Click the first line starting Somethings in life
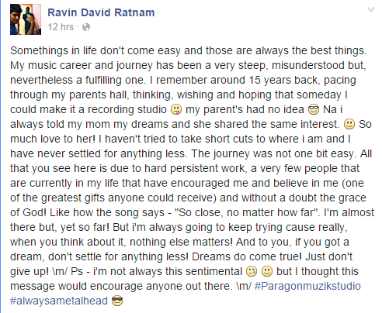This screenshot has height=313, width=382. click(x=189, y=51)
